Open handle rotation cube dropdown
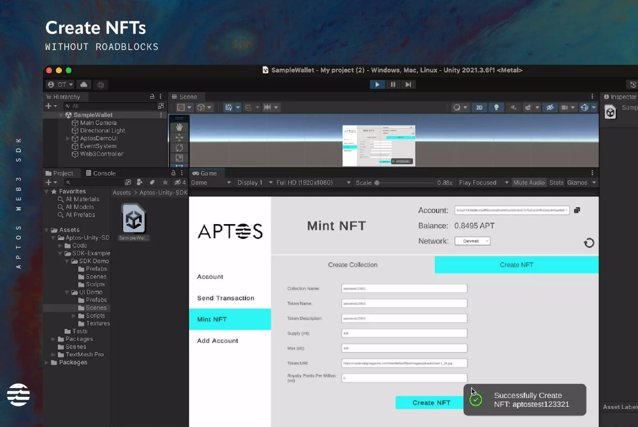Viewport: 638px width, 427px height. click(x=204, y=107)
